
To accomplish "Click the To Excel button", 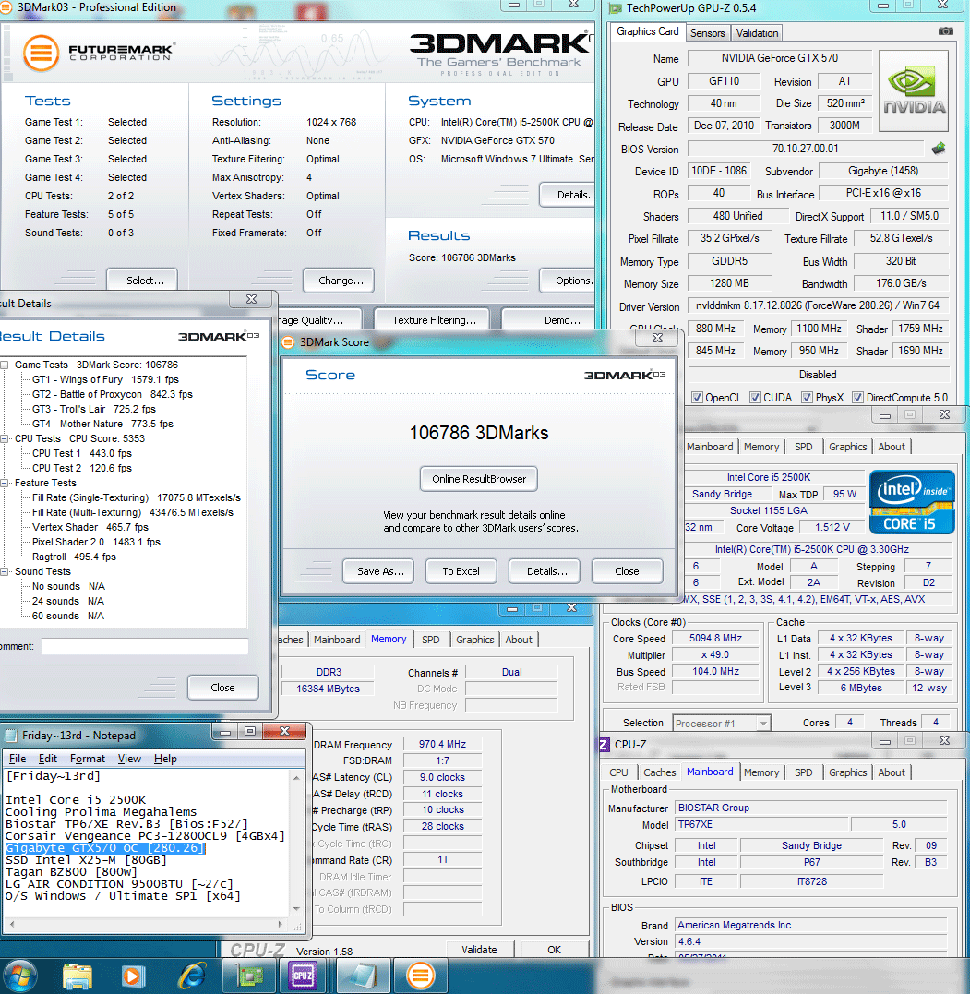I will coord(461,571).
